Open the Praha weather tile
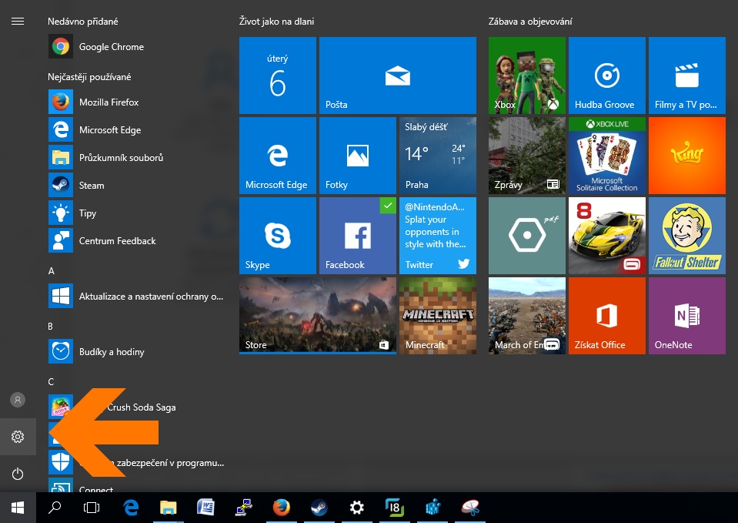The image size is (738, 523). 437,156
